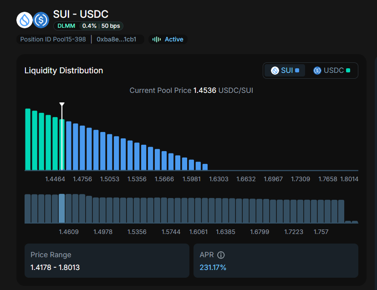377x290 pixels.
Task: Click the SUI - USDC pool title
Action: point(81,14)
